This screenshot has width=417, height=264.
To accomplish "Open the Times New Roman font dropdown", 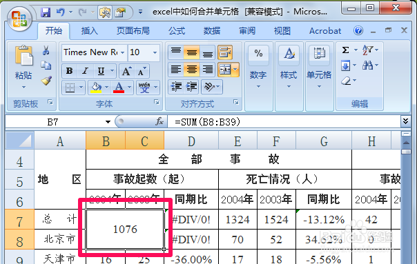I will tap(123, 52).
